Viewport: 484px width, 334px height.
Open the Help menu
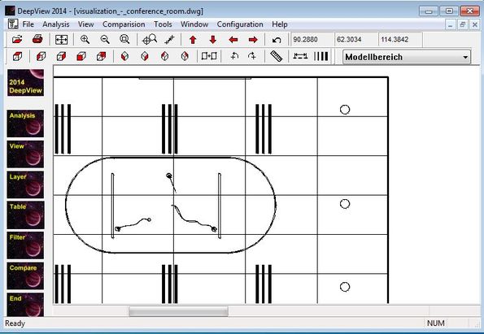(x=280, y=24)
